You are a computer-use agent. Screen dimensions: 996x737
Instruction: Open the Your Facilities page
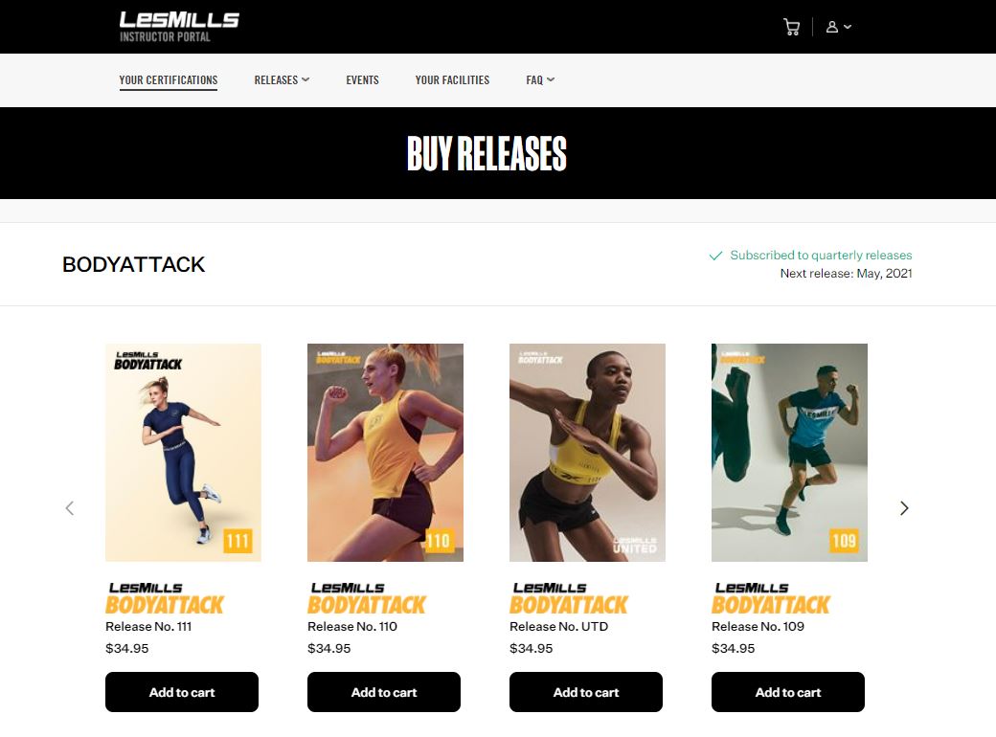(452, 80)
